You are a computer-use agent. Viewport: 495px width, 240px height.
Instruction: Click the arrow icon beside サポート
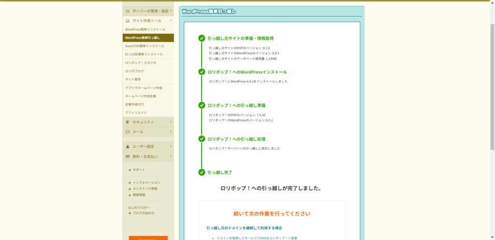coord(130,170)
